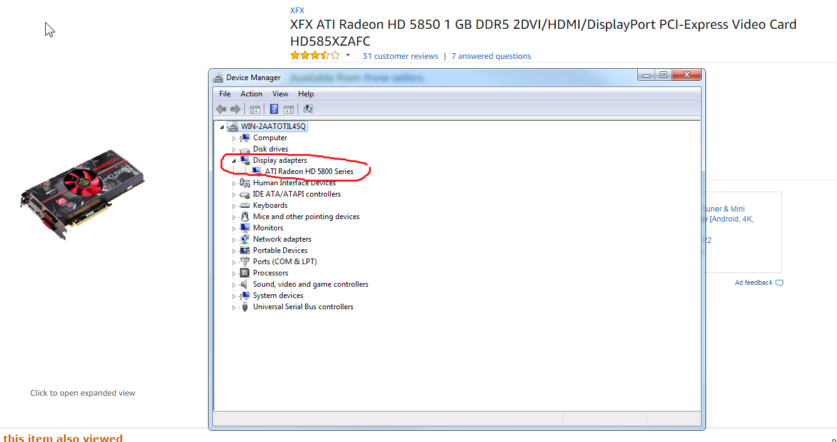This screenshot has height=442, width=837.
Task: Expand the Human Interface Devices arrow
Action: pos(234,183)
